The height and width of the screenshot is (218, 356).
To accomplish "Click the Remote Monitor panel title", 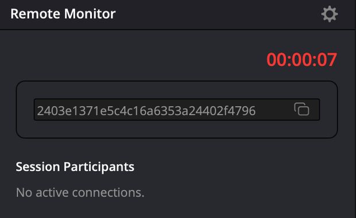I will click(63, 14).
